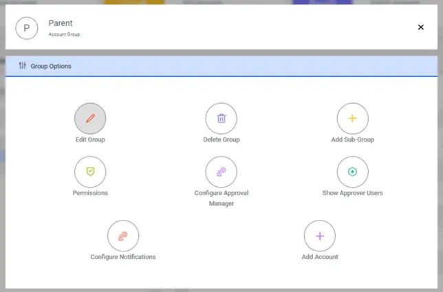Click the Account Group subtitle text
Viewport: 443px width, 292px height.
(x=64, y=34)
